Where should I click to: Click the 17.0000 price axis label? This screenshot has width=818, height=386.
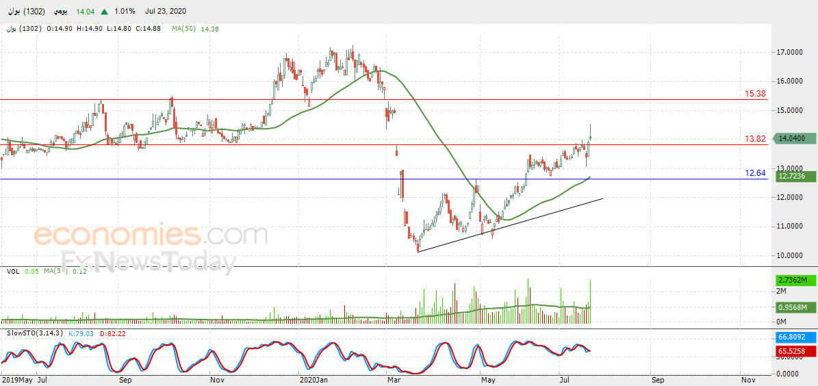pyautogui.click(x=787, y=53)
